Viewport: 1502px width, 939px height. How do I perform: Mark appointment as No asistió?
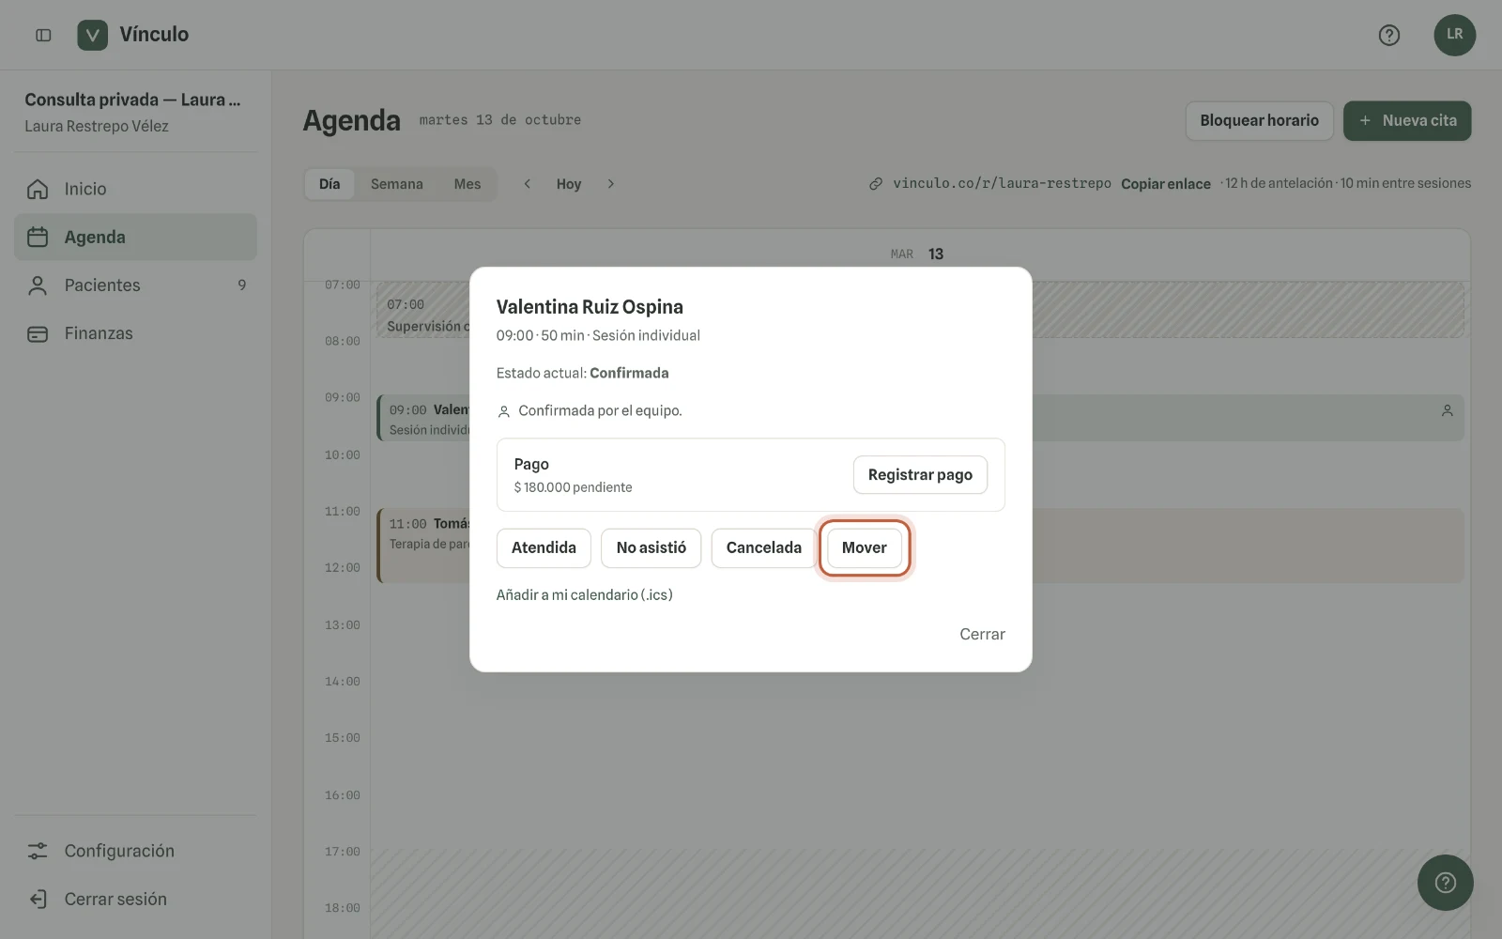[x=651, y=548]
